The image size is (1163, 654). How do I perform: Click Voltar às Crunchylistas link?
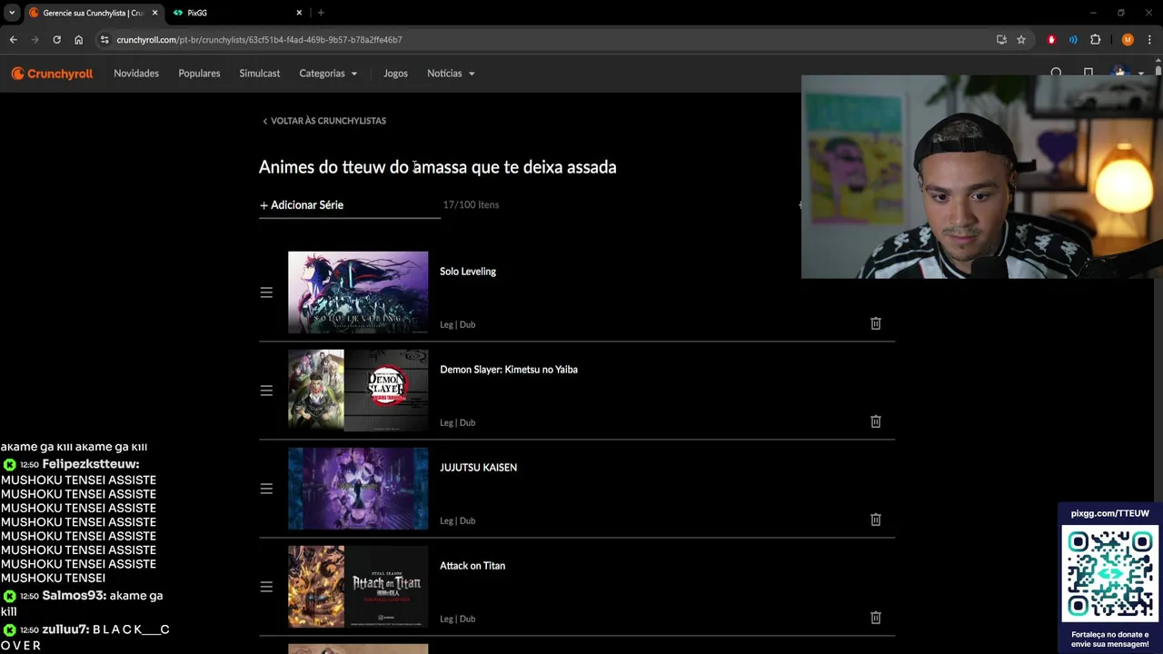(324, 121)
